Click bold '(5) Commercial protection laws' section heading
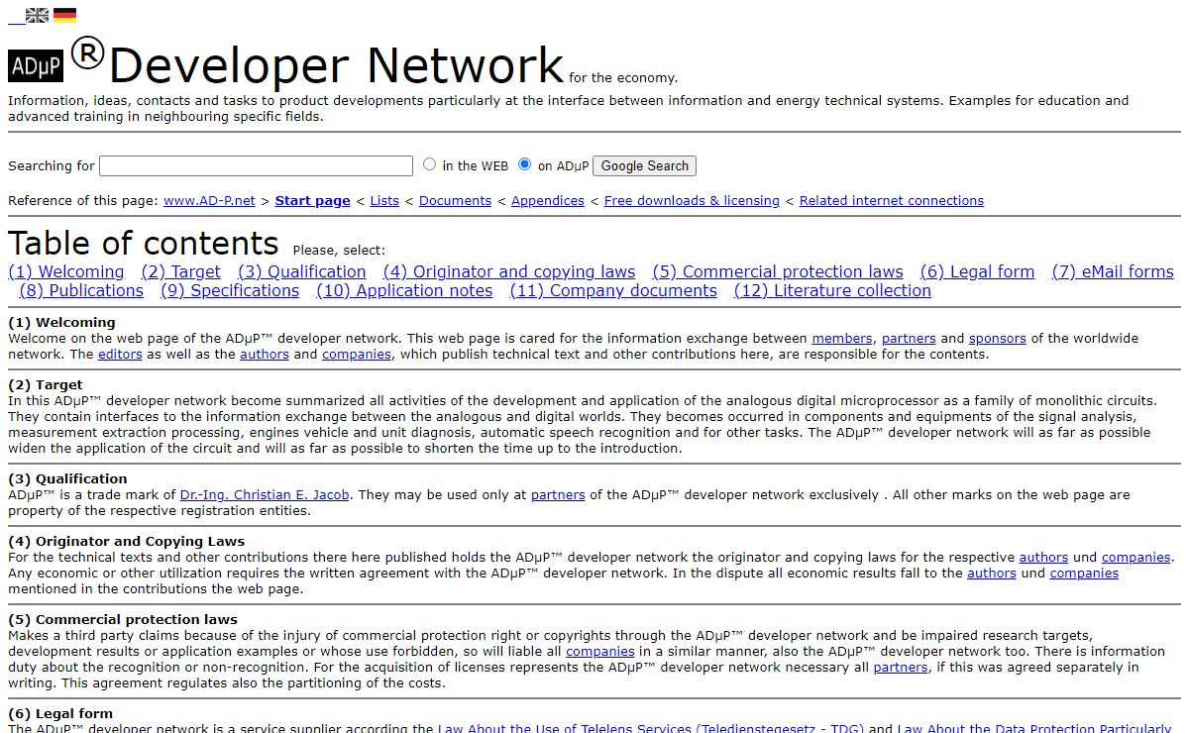This screenshot has width=1189, height=733. click(123, 619)
